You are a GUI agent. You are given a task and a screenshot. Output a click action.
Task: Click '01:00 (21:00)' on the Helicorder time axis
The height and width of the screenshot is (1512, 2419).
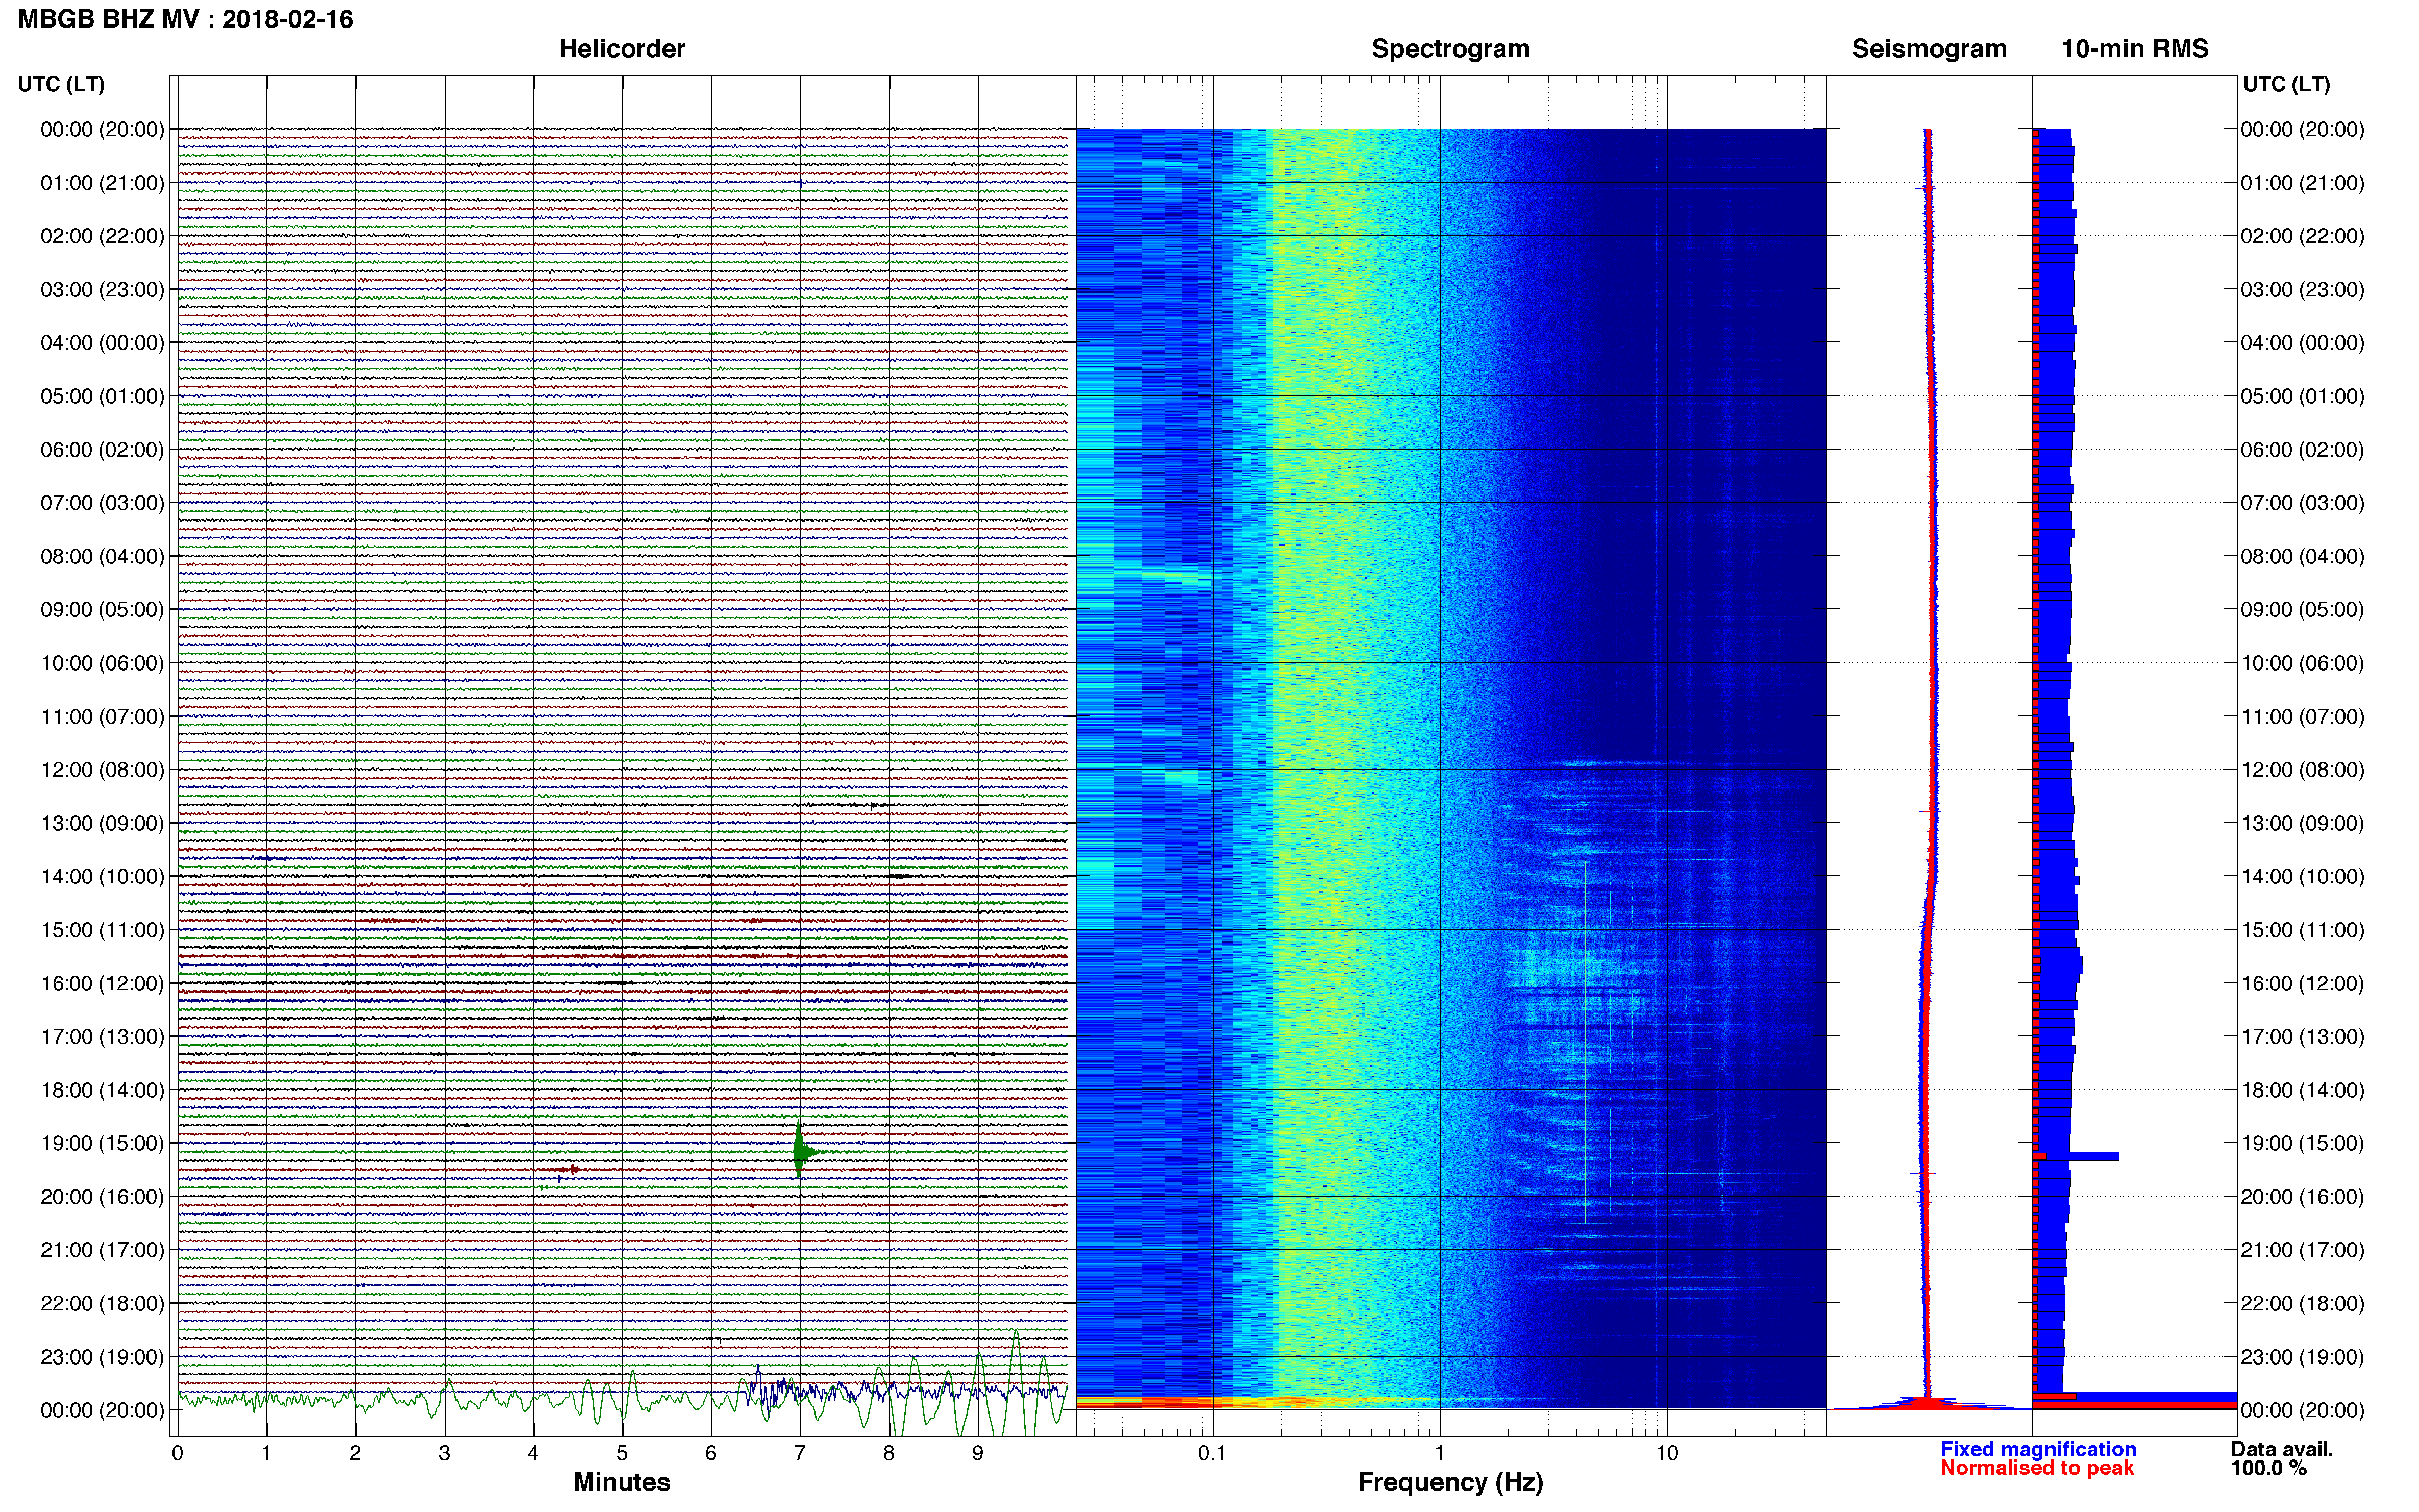(102, 183)
